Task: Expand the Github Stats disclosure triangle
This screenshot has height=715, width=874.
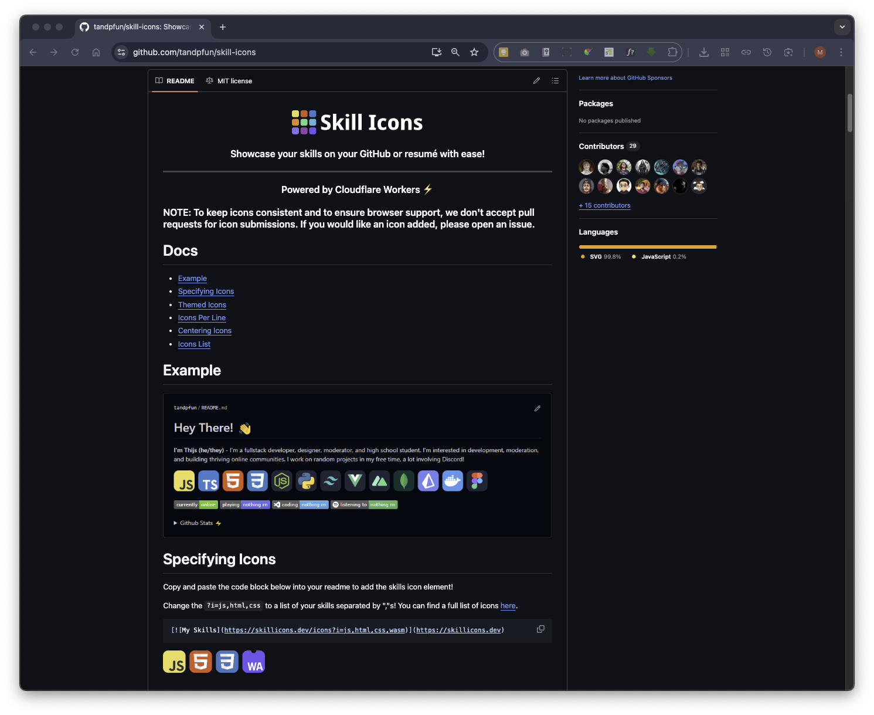Action: coord(175,523)
